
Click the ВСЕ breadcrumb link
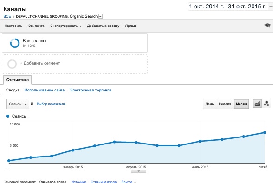7,16
